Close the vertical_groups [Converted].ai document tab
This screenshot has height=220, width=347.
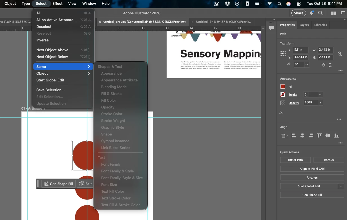click(100, 22)
